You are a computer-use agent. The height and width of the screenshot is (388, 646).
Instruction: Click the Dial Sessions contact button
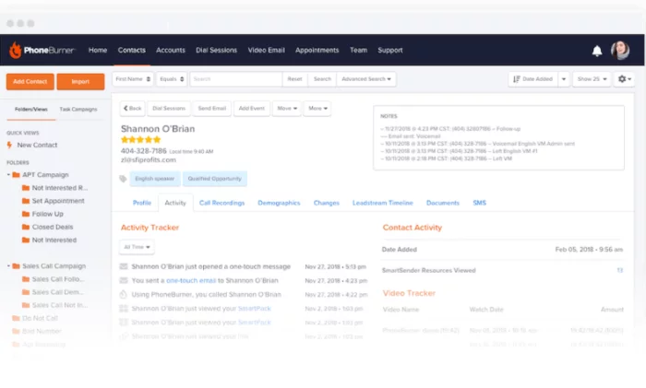[169, 109]
